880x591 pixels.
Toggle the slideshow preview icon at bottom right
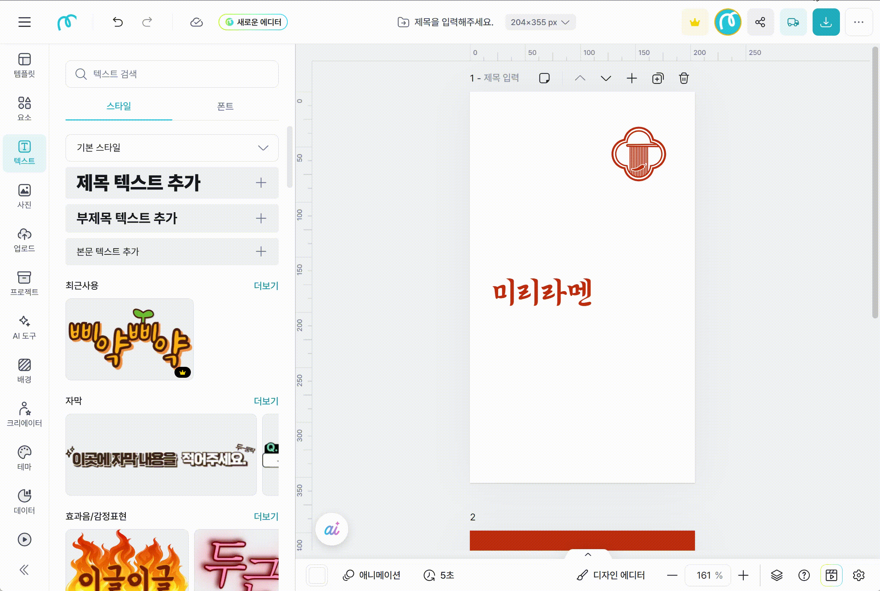831,575
